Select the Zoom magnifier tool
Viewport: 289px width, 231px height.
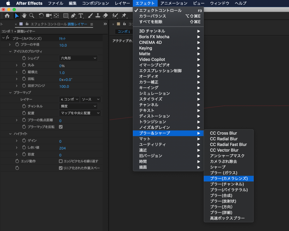32,16
